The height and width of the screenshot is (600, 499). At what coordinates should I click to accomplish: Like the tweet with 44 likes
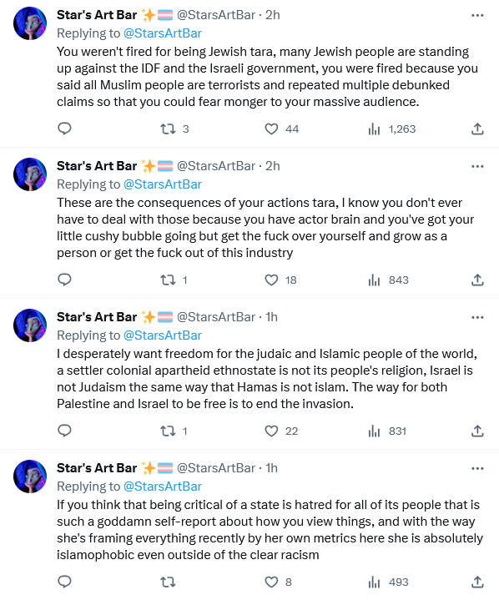point(271,129)
